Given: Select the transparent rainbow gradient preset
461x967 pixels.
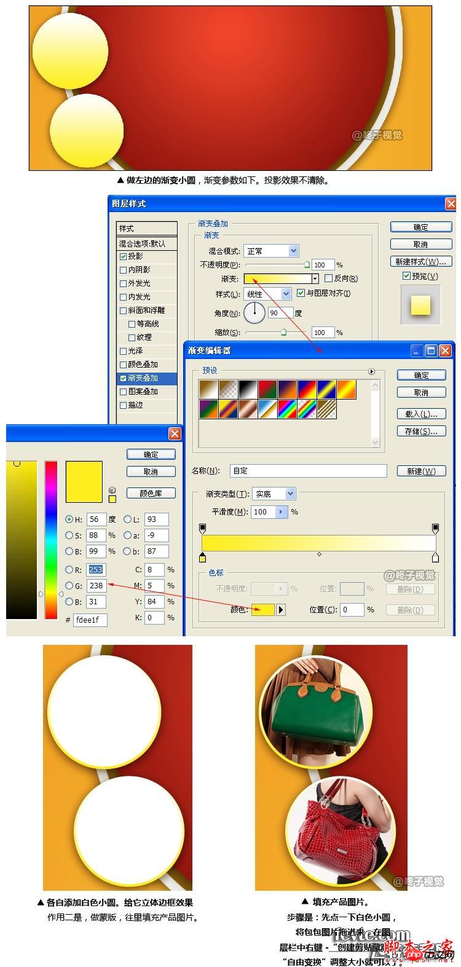Looking at the screenshot, I should tap(307, 409).
